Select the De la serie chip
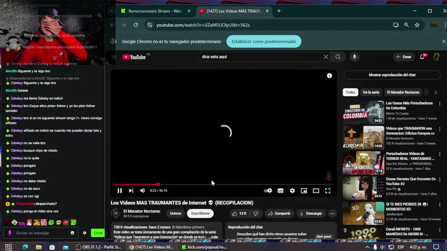Screen dimensions: 447x251 [371, 92]
